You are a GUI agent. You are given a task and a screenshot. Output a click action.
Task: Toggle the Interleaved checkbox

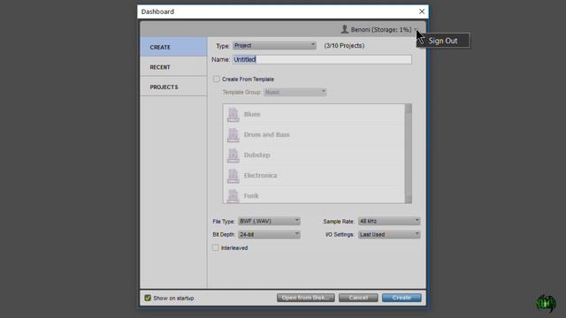(216, 247)
